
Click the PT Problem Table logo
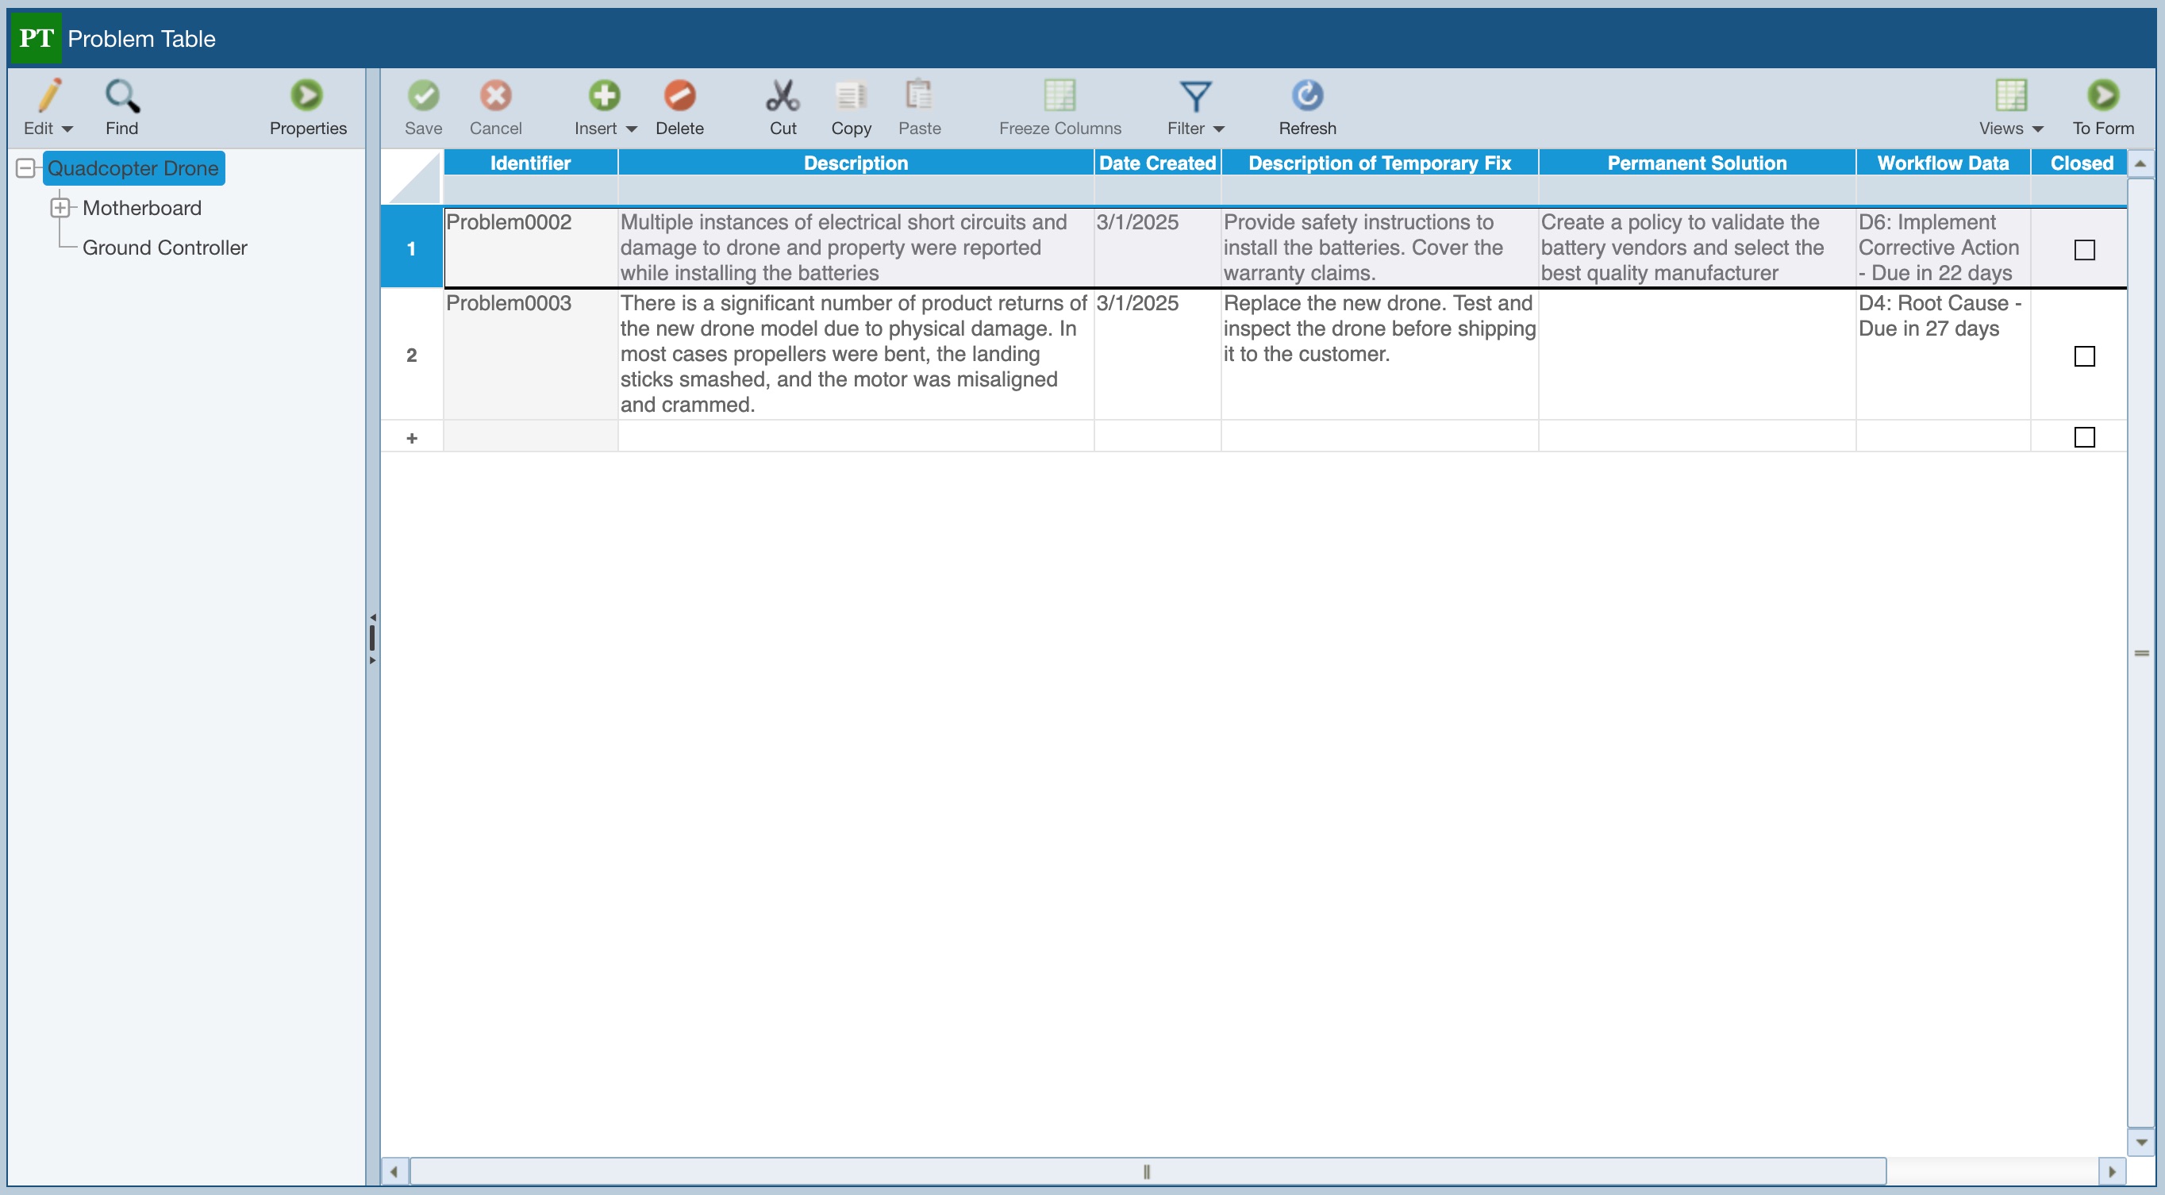tap(37, 38)
